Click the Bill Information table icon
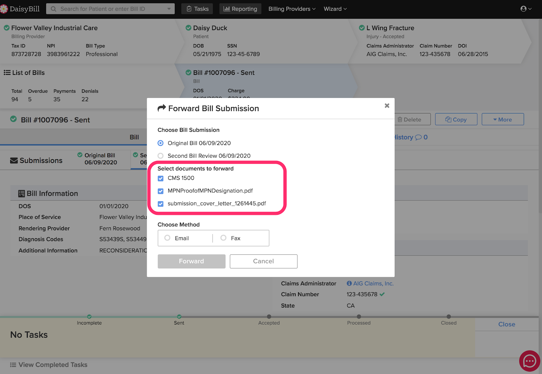Screen dimensions: 542x374 22,193
